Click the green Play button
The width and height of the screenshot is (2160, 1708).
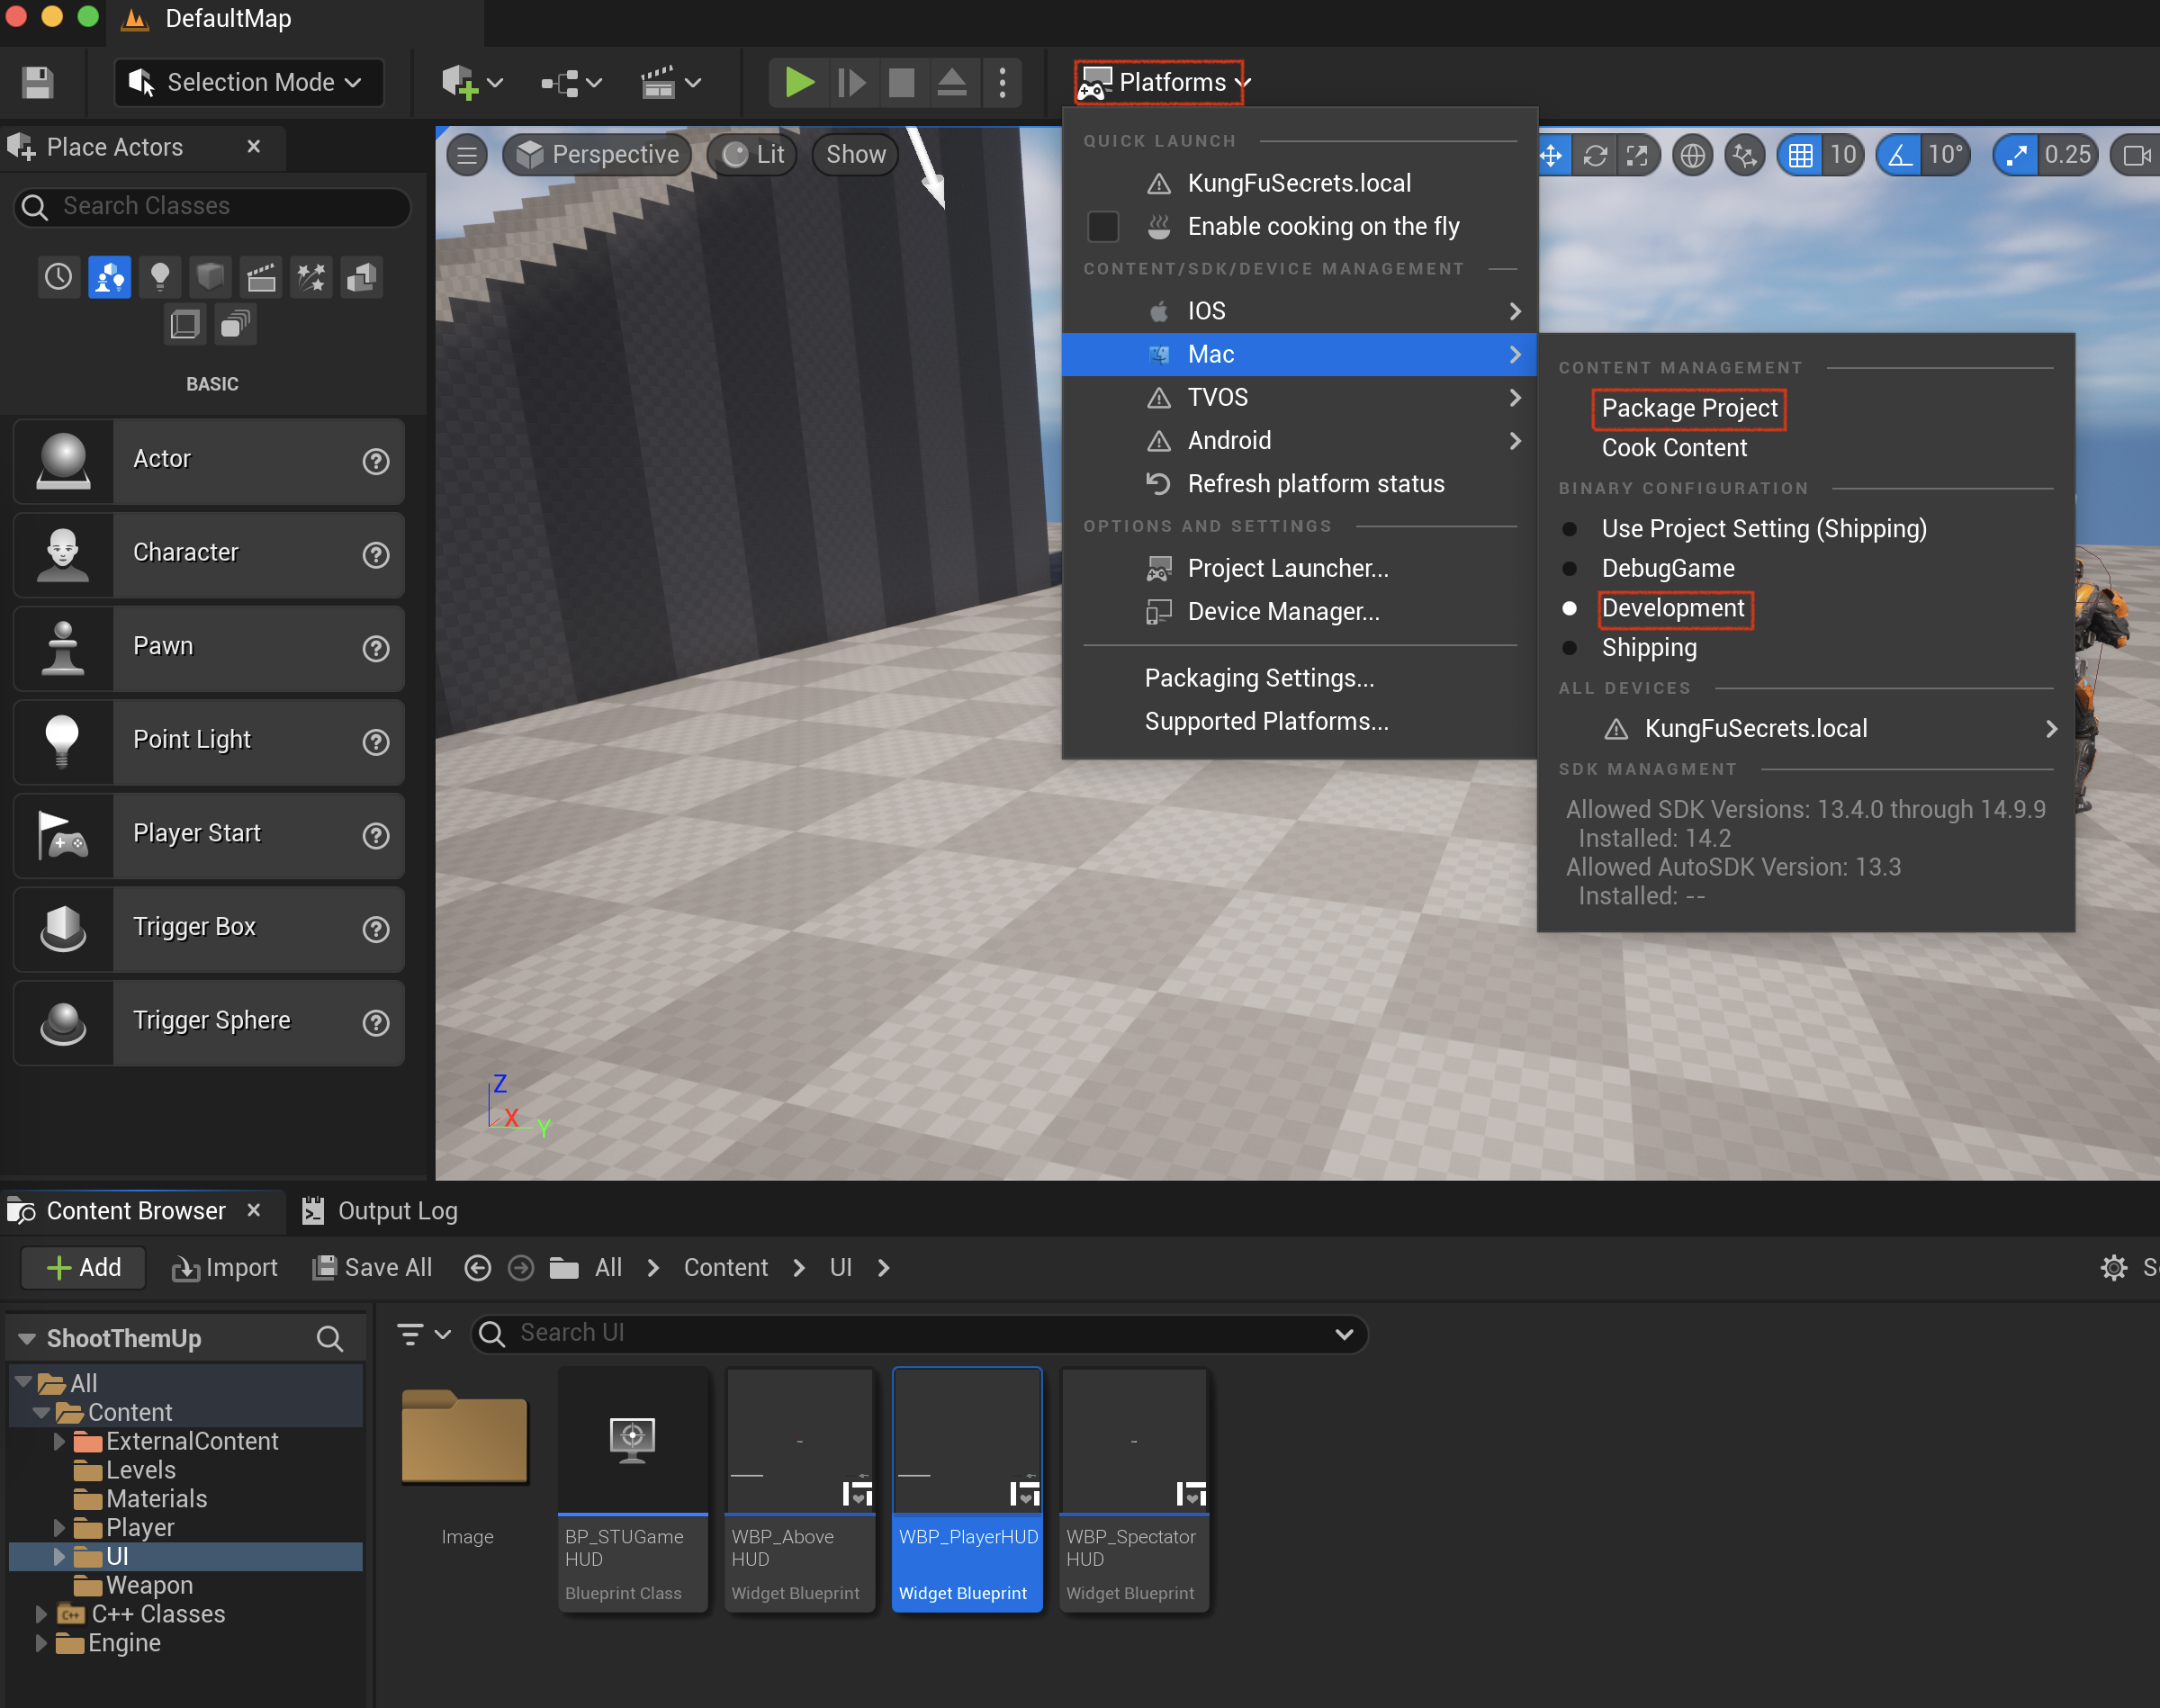tap(798, 82)
